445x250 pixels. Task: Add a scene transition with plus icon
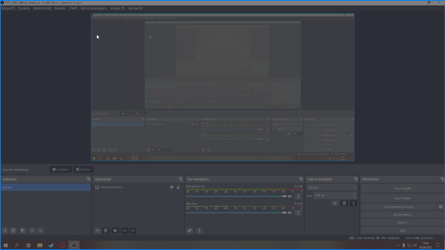coord(335,203)
